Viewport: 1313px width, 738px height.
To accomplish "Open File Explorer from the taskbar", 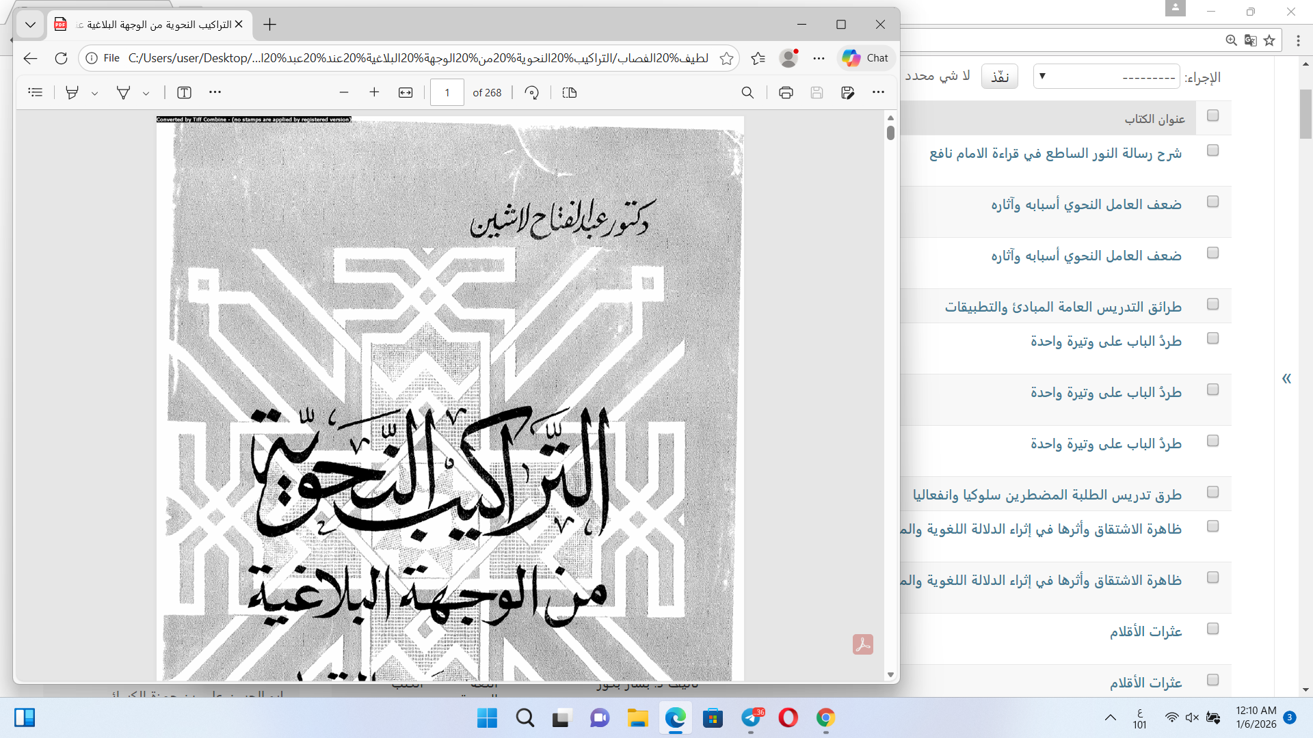I will [x=637, y=718].
